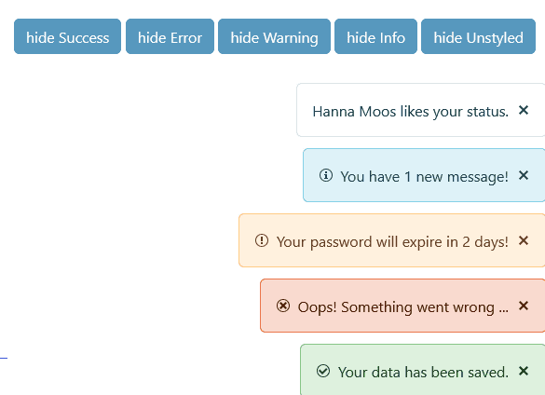
Task: Close the password expiry warning
Action: coord(524,240)
